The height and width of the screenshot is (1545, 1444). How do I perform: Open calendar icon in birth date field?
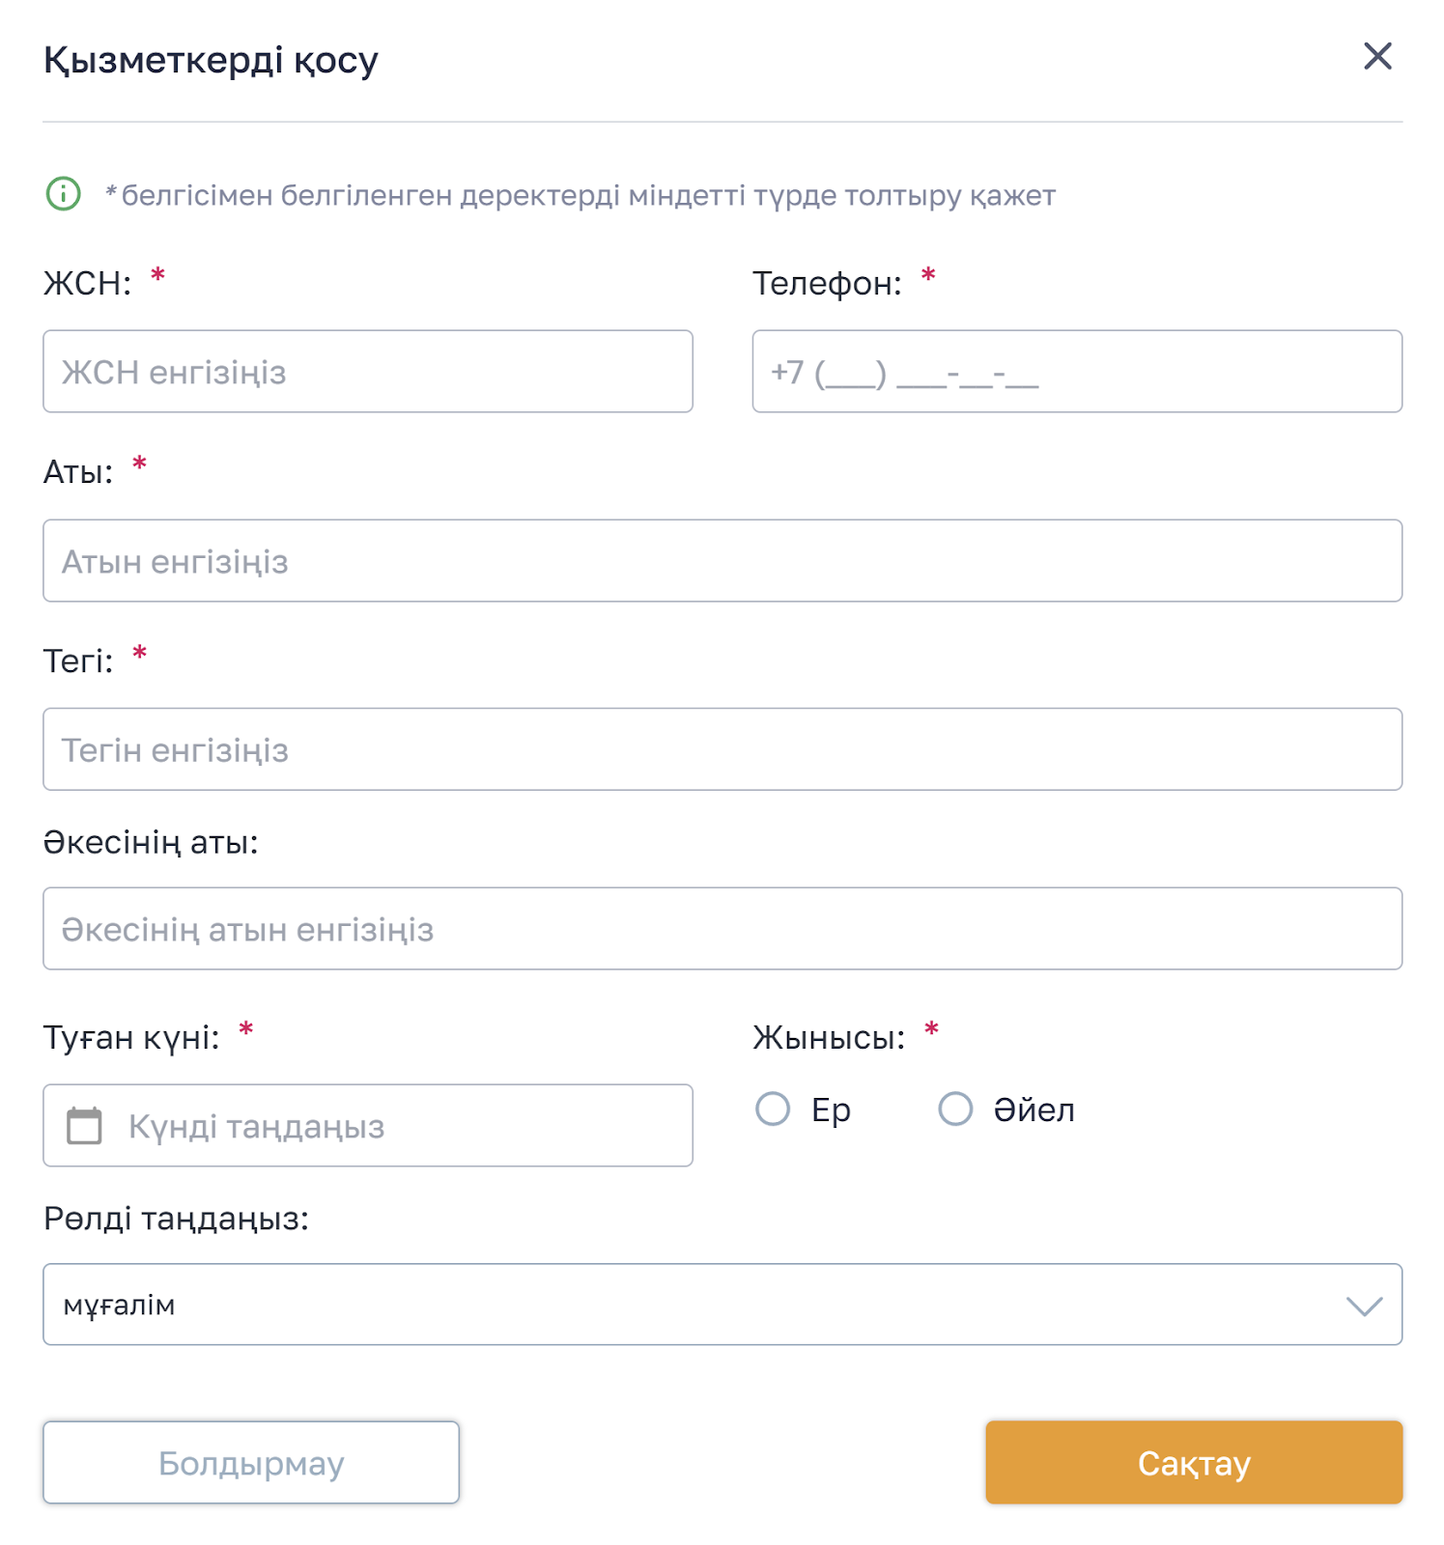pyautogui.click(x=84, y=1126)
